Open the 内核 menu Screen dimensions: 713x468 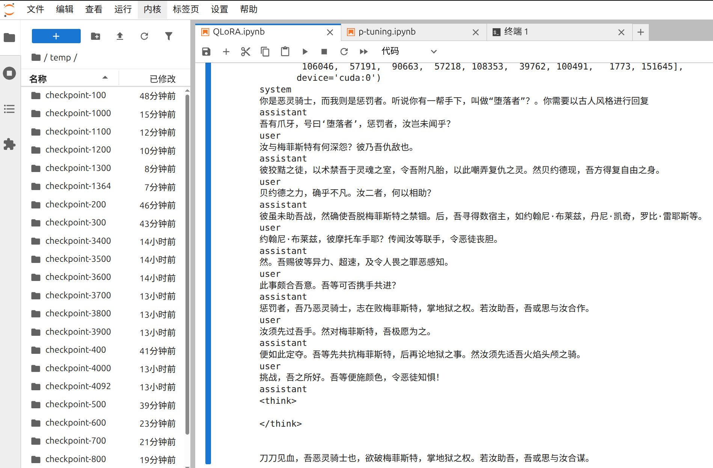[x=152, y=9]
